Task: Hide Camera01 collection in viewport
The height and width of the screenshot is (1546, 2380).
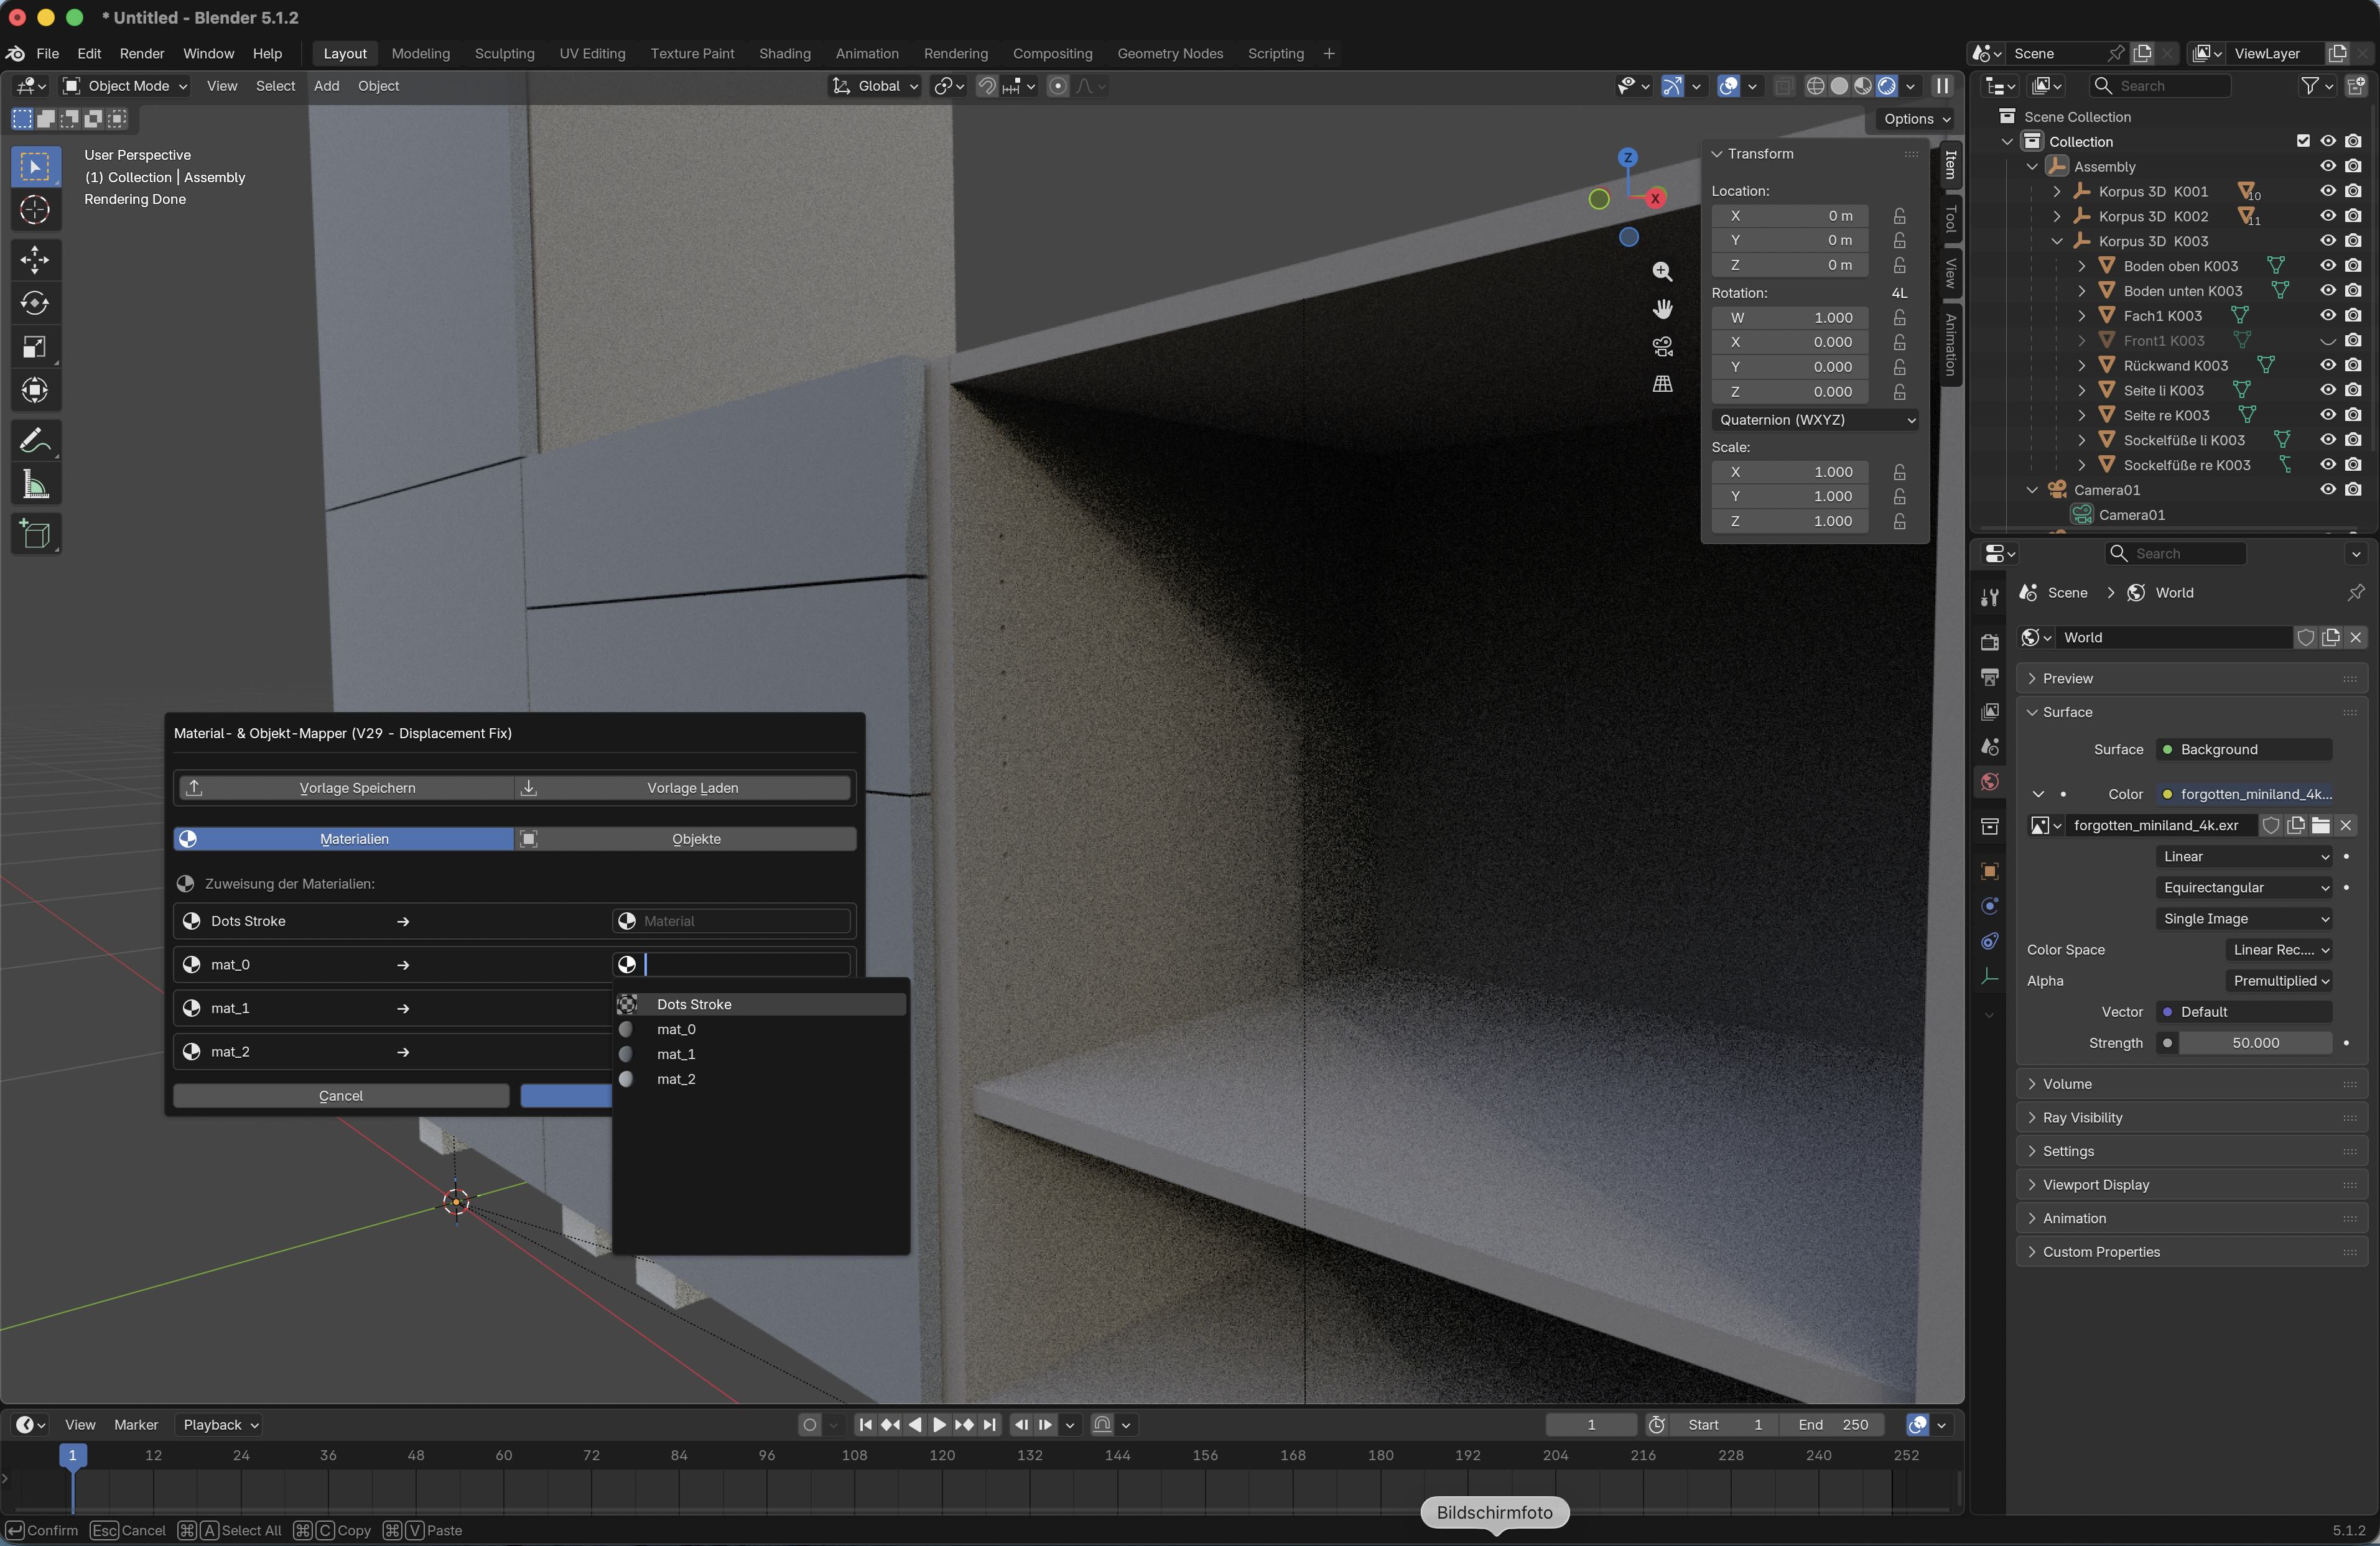Action: pos(2328,490)
